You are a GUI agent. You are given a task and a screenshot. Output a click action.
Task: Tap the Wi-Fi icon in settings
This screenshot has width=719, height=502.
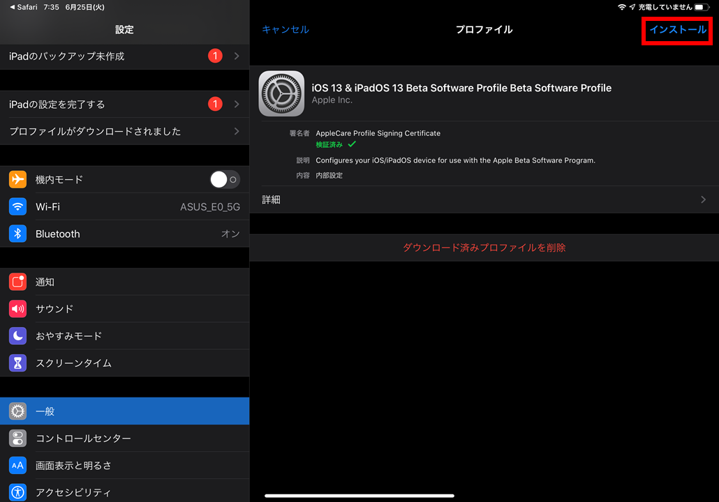coord(17,206)
